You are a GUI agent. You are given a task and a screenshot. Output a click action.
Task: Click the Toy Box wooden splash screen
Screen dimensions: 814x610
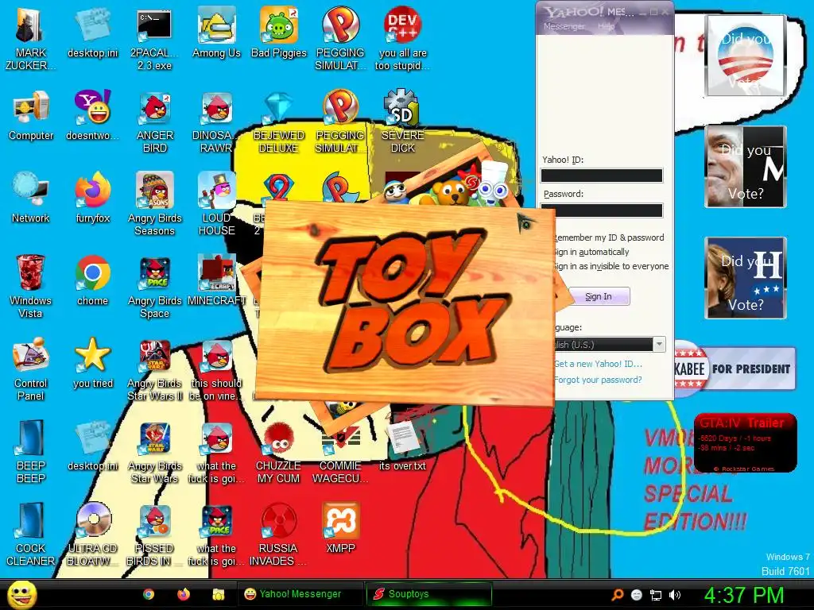click(x=405, y=303)
